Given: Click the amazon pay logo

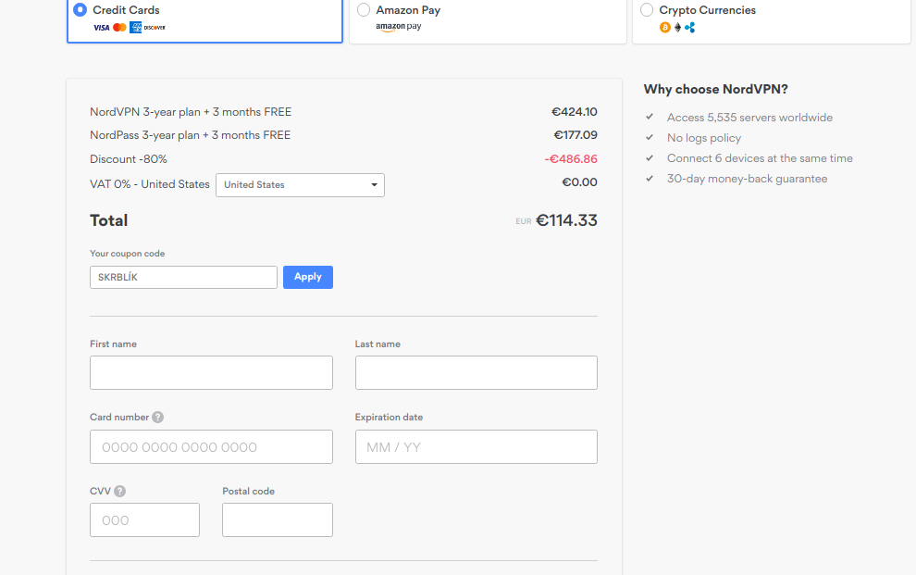Looking at the screenshot, I should 399,26.
